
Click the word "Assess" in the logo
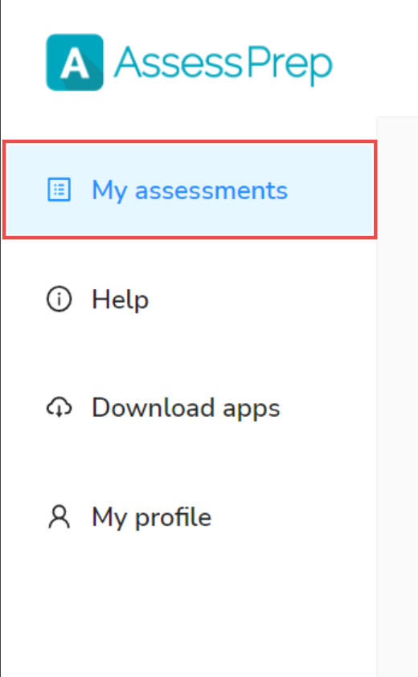click(x=178, y=63)
